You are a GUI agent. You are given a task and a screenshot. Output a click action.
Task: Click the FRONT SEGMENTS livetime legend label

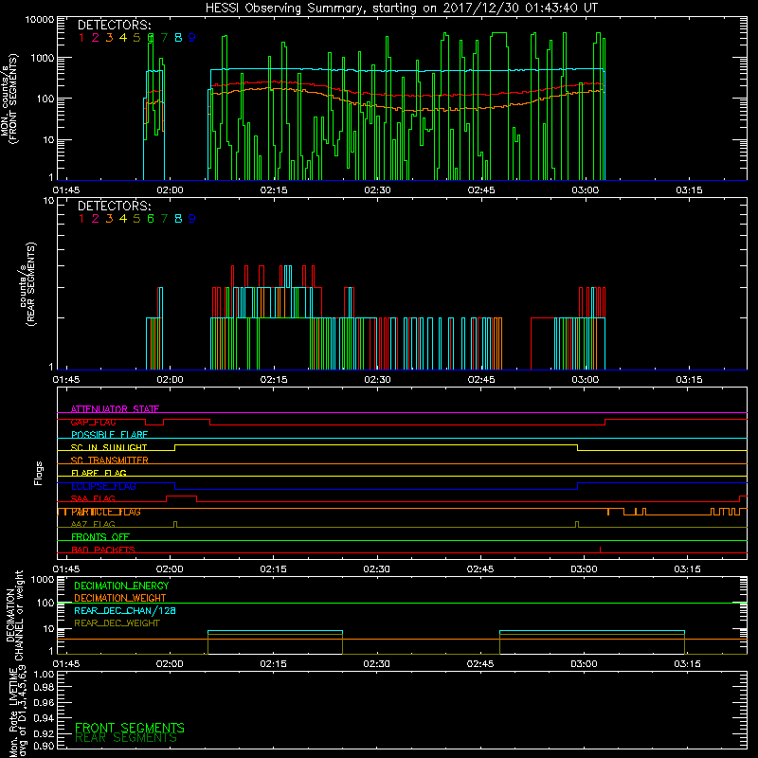click(x=130, y=728)
